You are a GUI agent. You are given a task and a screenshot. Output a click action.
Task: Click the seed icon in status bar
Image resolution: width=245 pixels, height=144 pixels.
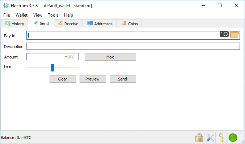coord(221,138)
